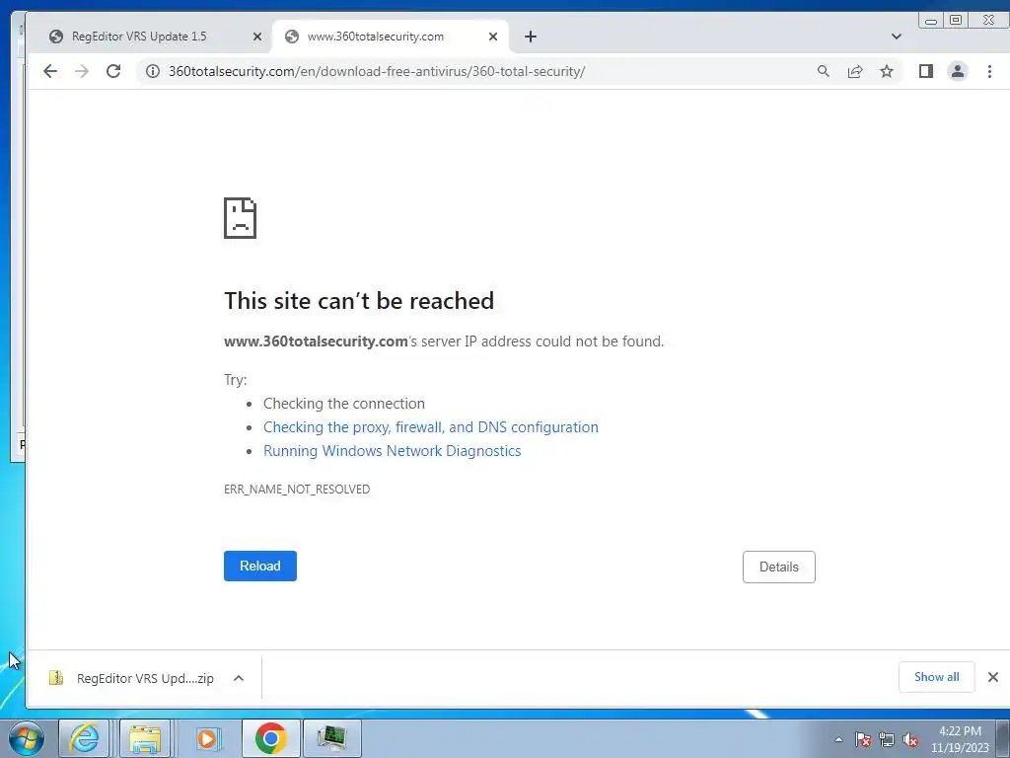Image resolution: width=1010 pixels, height=758 pixels.
Task: Show hidden system tray icons
Action: pyautogui.click(x=838, y=740)
